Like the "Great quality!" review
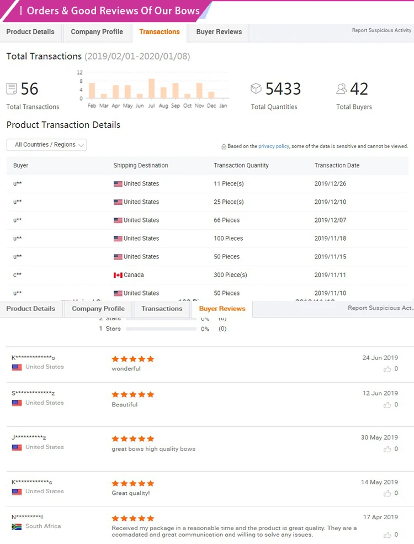 (x=388, y=493)
